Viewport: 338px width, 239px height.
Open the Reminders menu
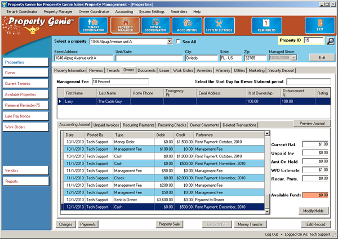[x=179, y=12]
